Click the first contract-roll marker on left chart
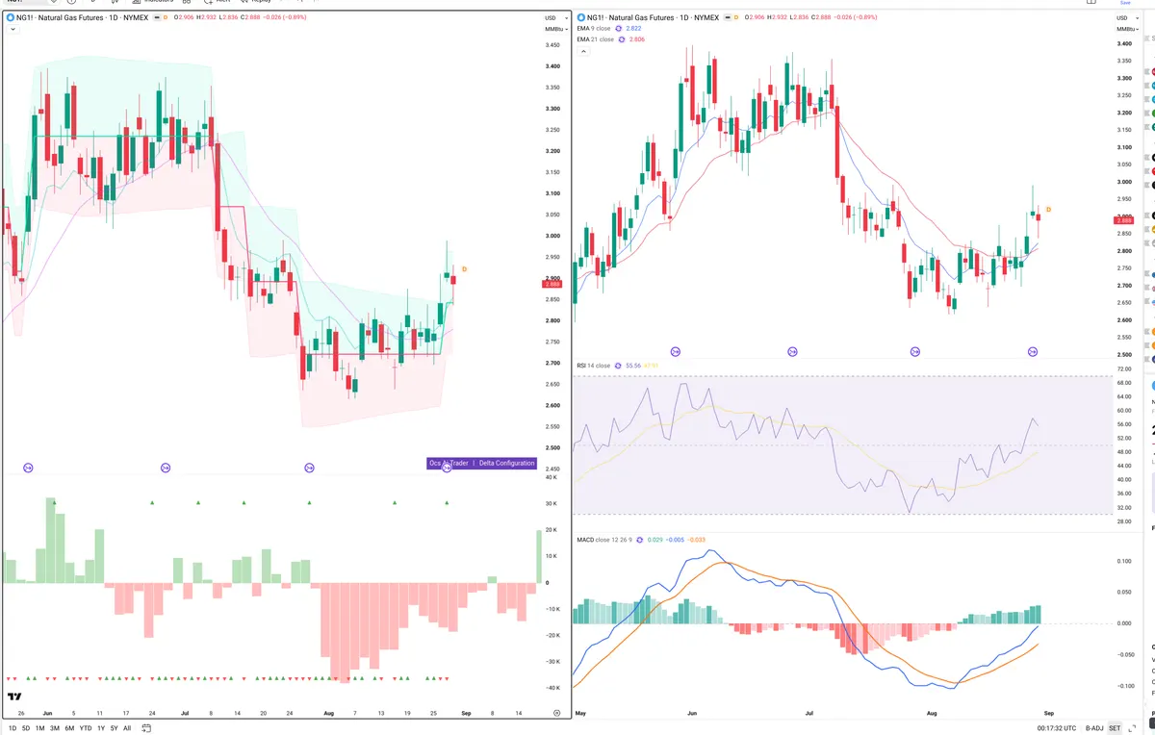Image resolution: width=1155 pixels, height=735 pixels. pos(28,468)
